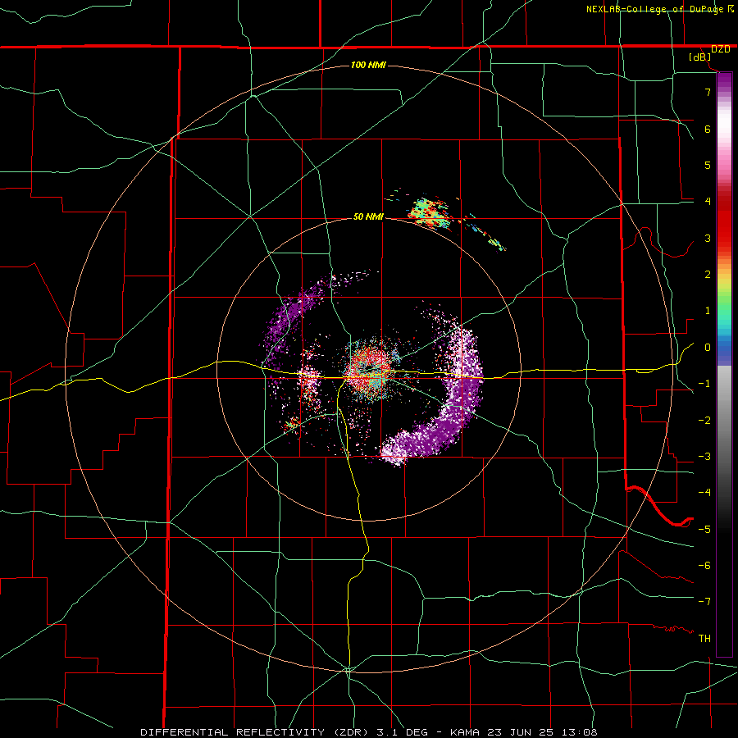Click the dense central radar echo at the radar site

coord(371,370)
